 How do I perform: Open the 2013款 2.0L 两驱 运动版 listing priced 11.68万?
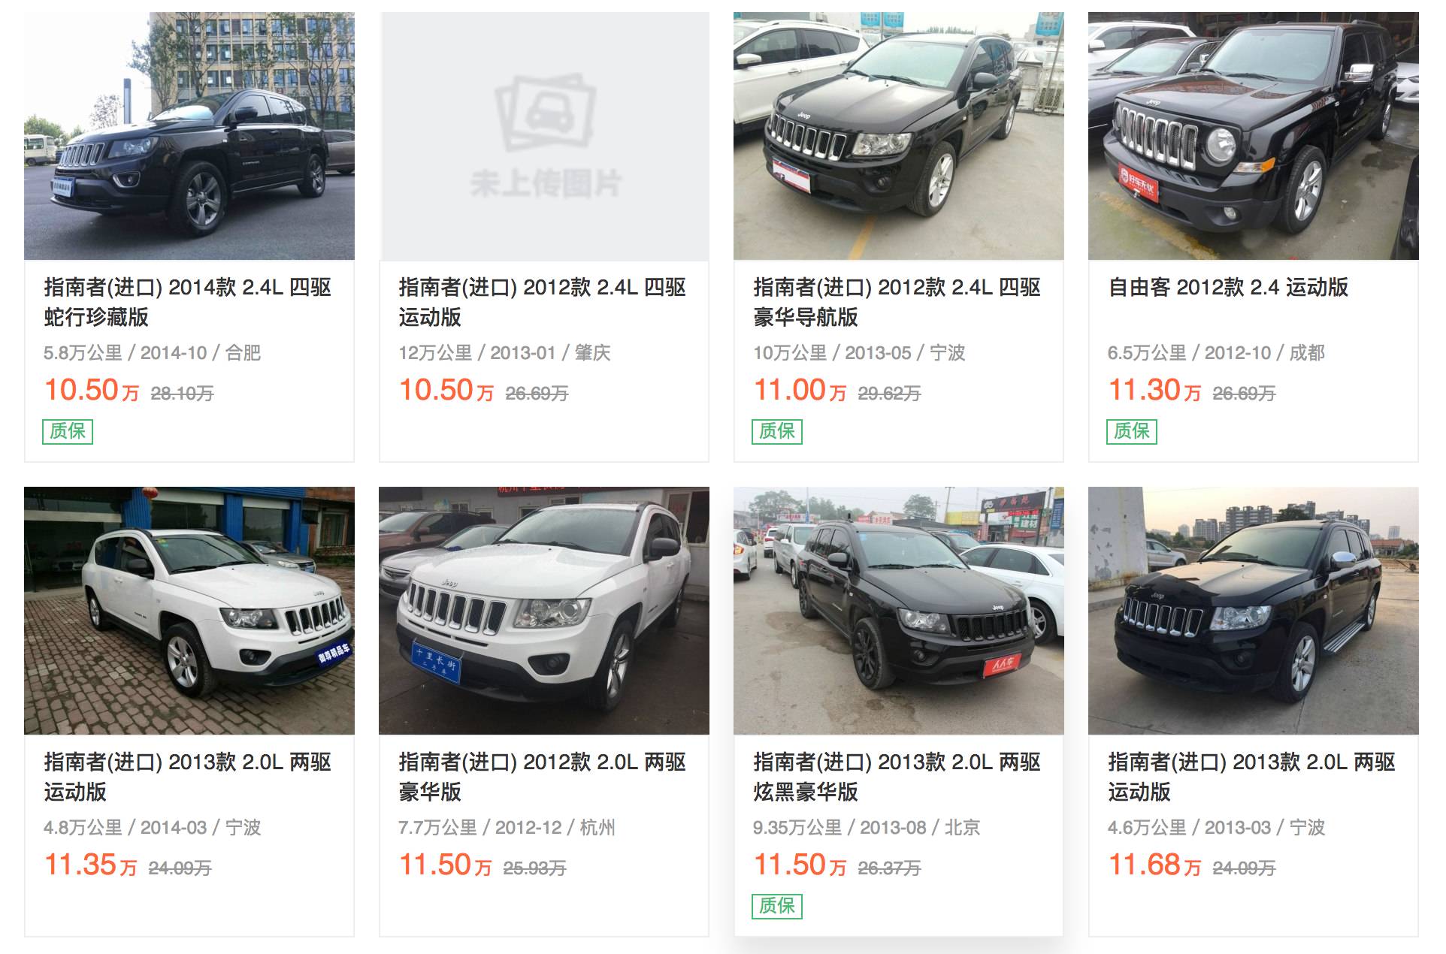click(1252, 777)
